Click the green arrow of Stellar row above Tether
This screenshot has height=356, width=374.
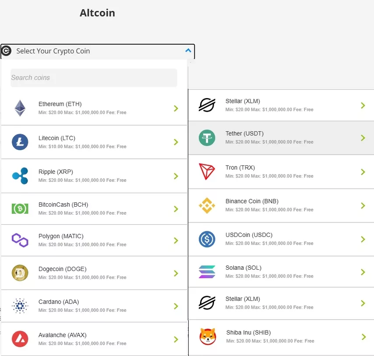click(363, 106)
